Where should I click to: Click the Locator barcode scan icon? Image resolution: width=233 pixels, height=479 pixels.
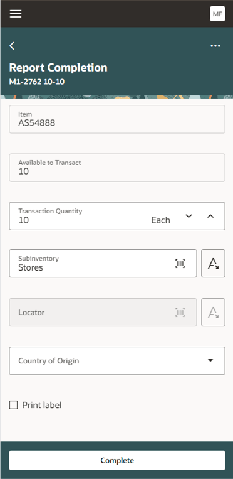[x=180, y=312]
